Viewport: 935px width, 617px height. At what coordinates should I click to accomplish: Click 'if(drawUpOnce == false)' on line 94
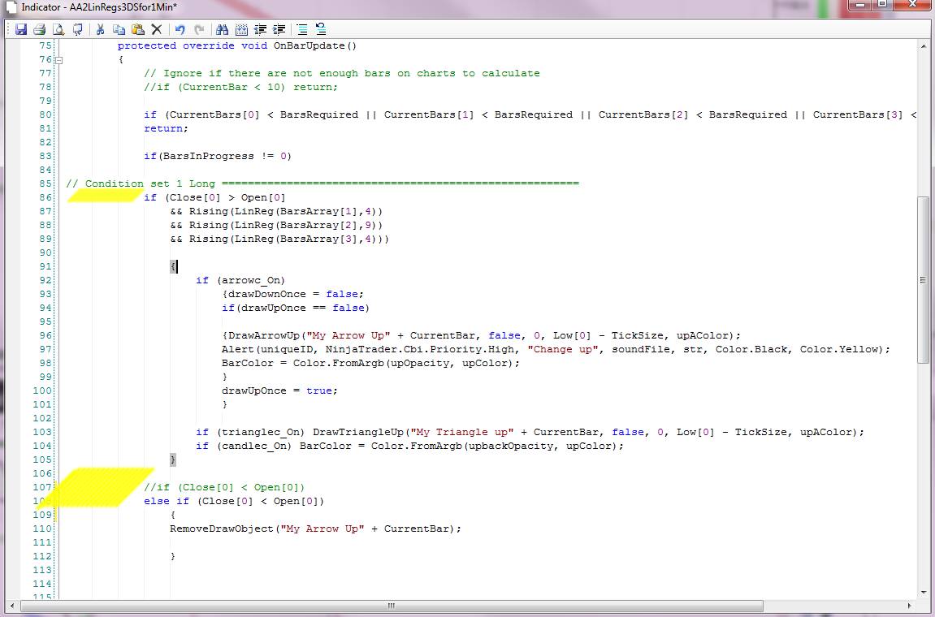[x=296, y=308]
